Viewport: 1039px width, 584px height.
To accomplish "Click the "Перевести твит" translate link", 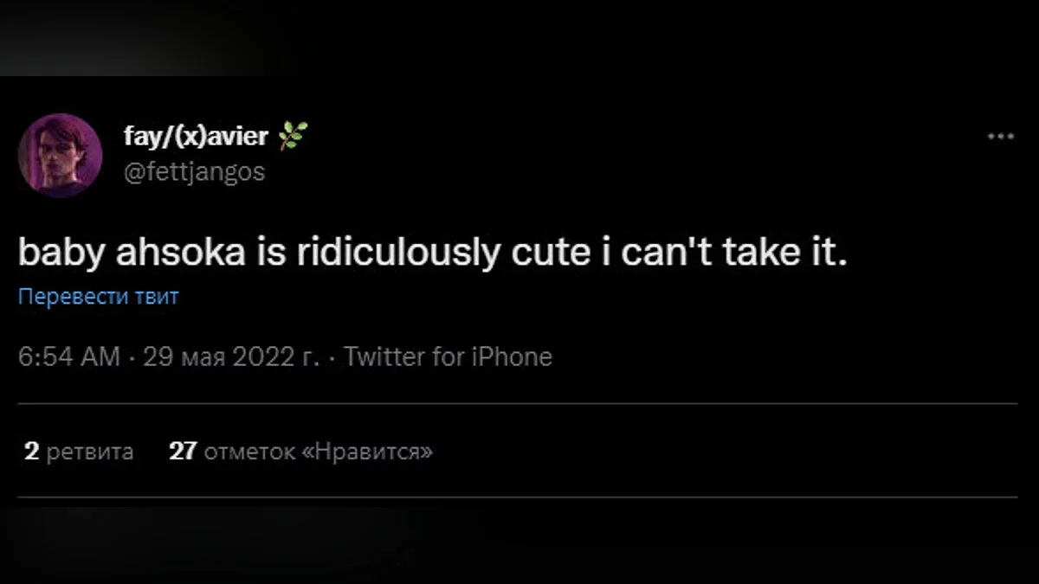I will coord(99,297).
